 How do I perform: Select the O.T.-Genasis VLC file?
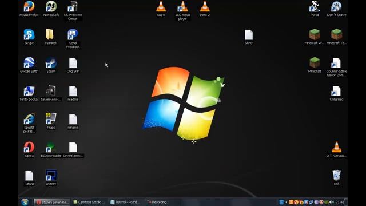tap(336, 149)
